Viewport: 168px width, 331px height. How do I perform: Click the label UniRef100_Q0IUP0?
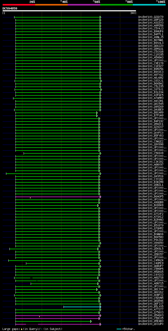151,324
